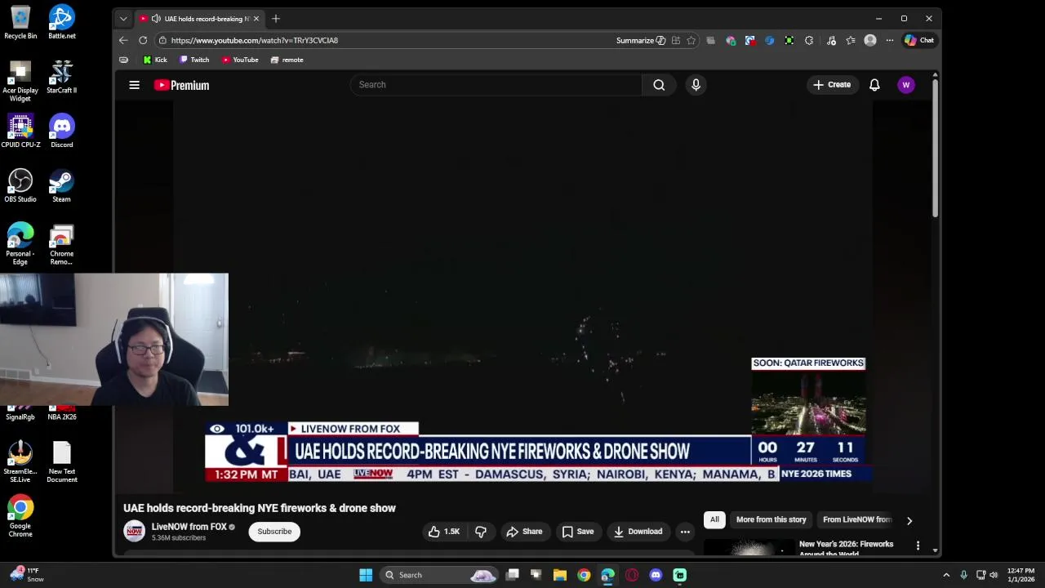This screenshot has height=588, width=1045.
Task: Click the taskbar Search box
Action: pyautogui.click(x=439, y=575)
